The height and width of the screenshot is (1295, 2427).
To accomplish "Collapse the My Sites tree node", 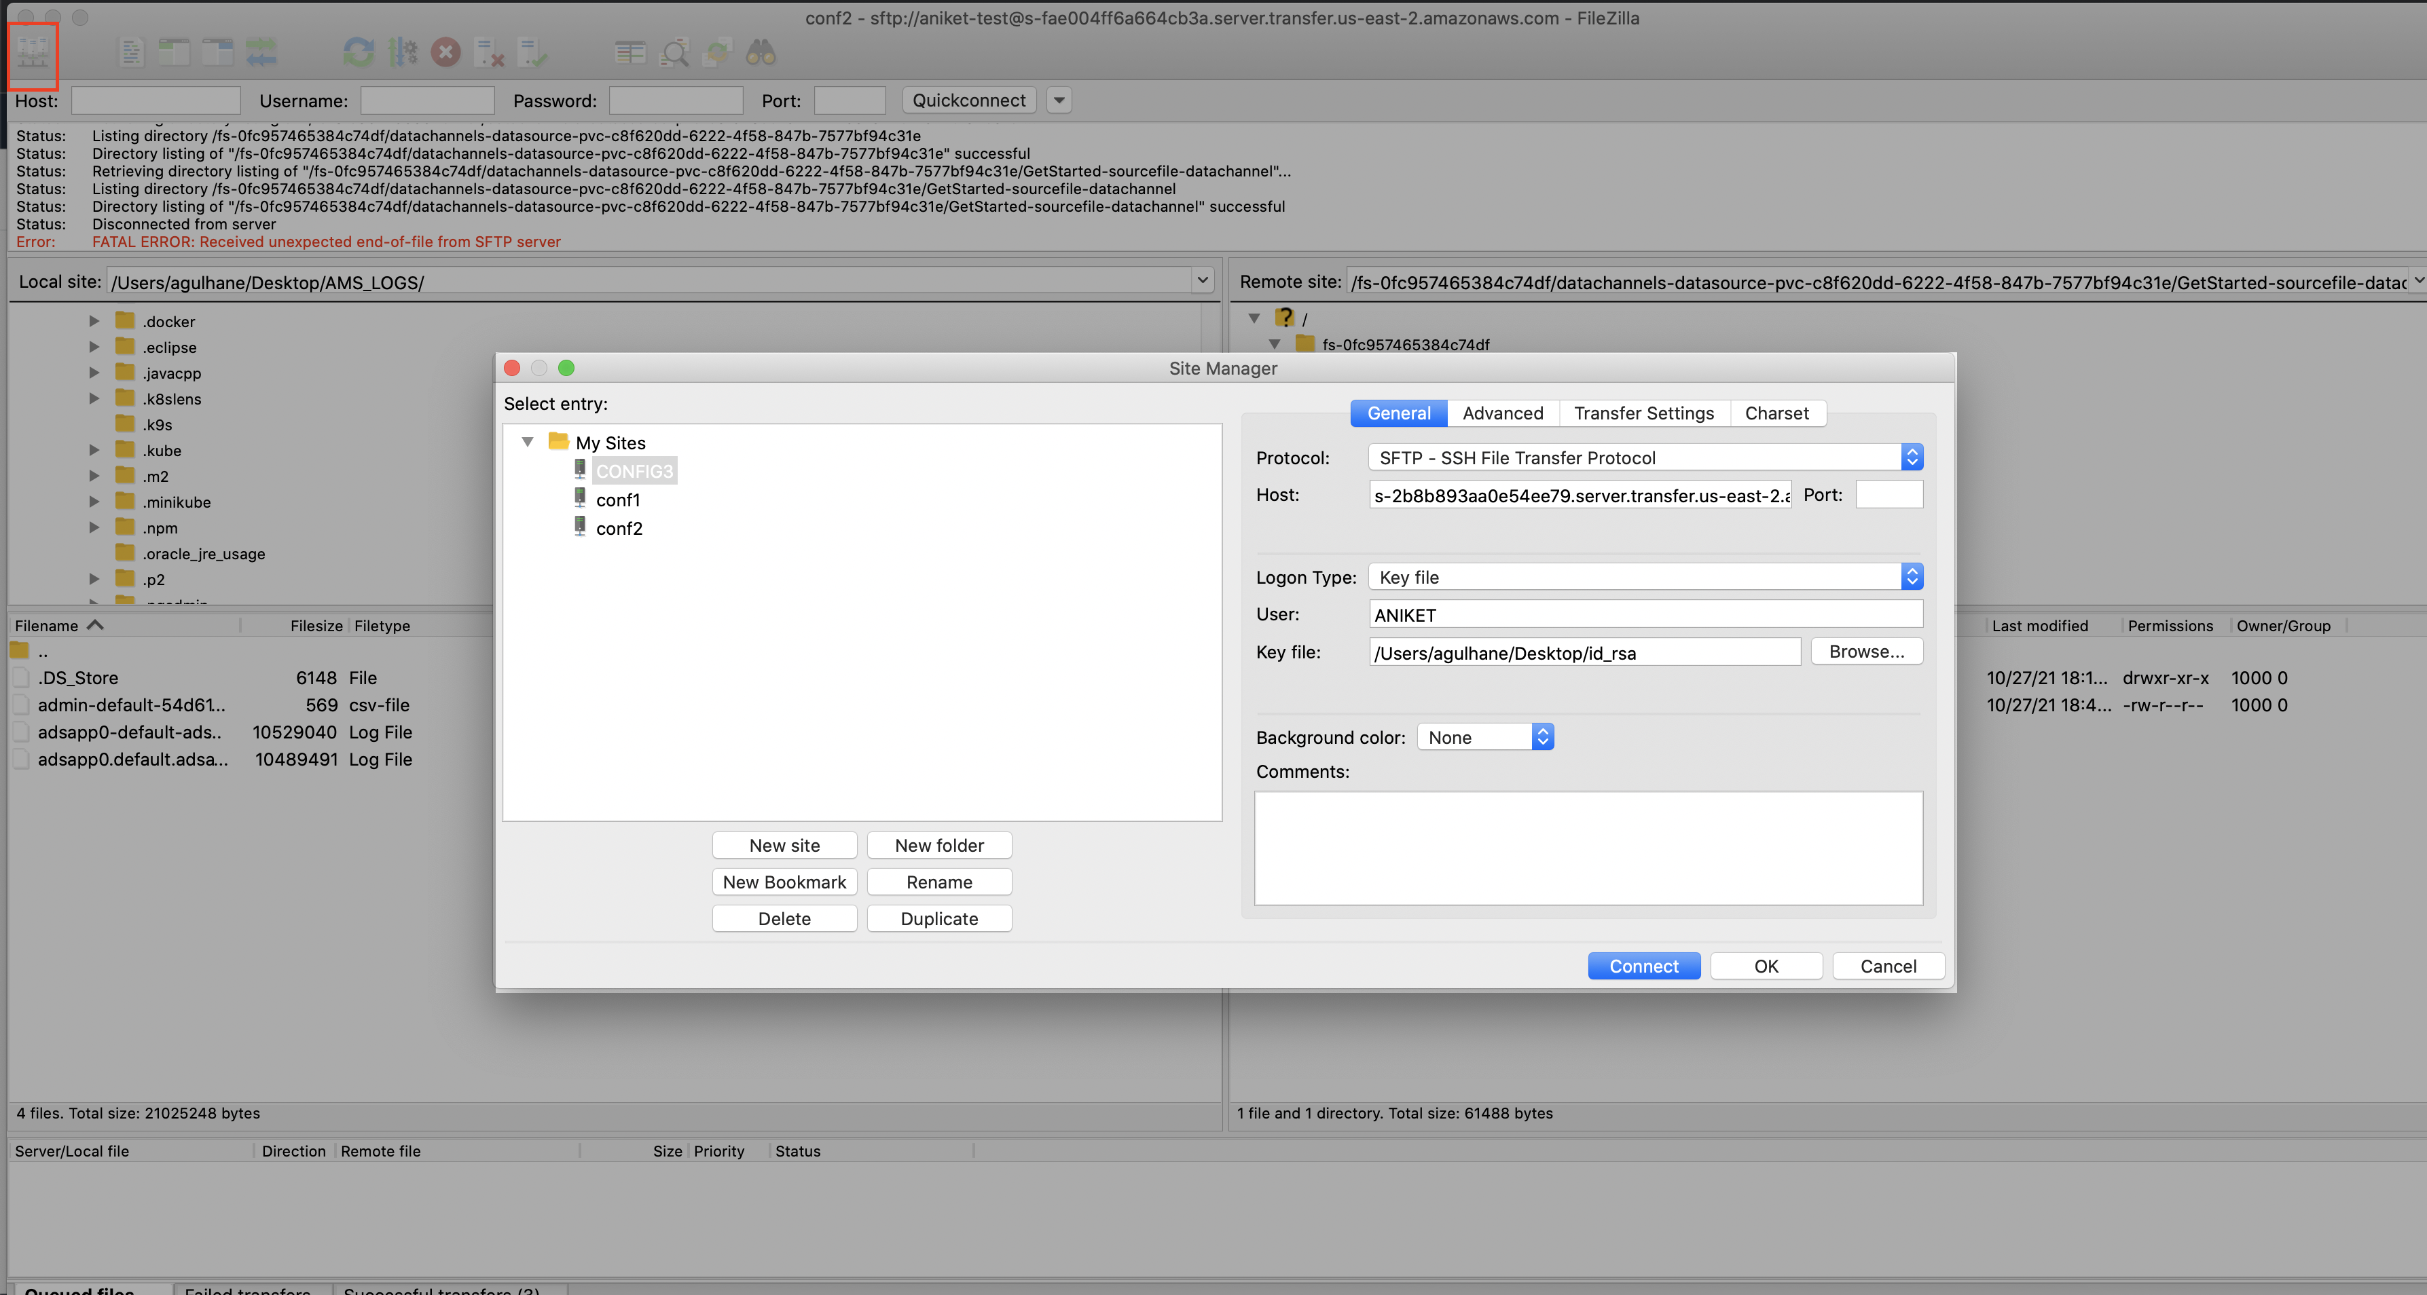I will (x=528, y=442).
